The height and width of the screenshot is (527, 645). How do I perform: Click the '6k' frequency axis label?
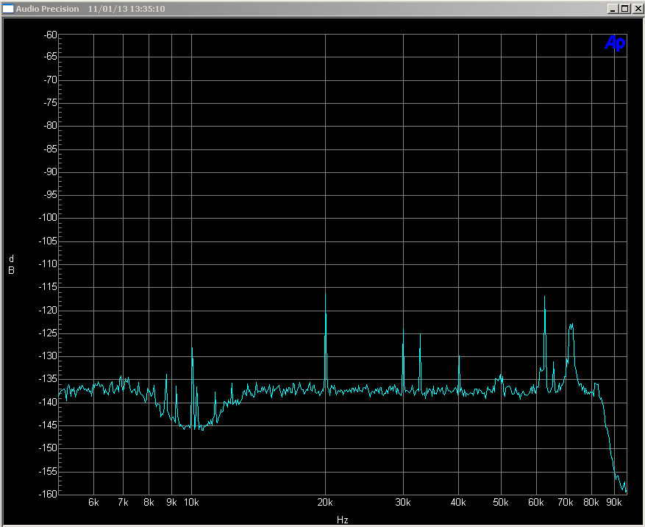pyautogui.click(x=94, y=502)
